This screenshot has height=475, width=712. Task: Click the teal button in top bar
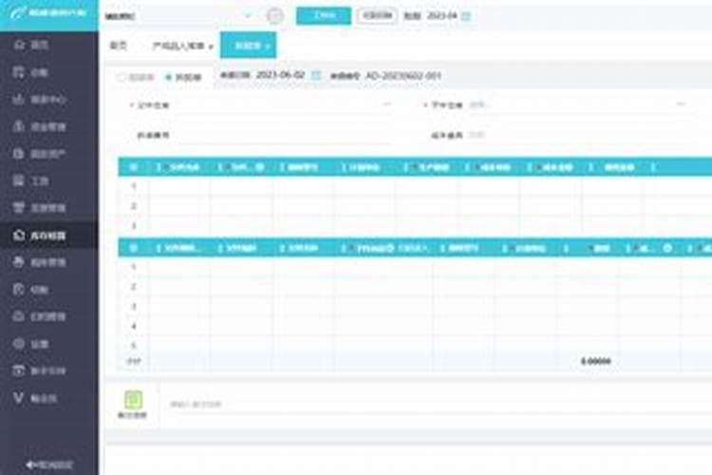coord(323,16)
